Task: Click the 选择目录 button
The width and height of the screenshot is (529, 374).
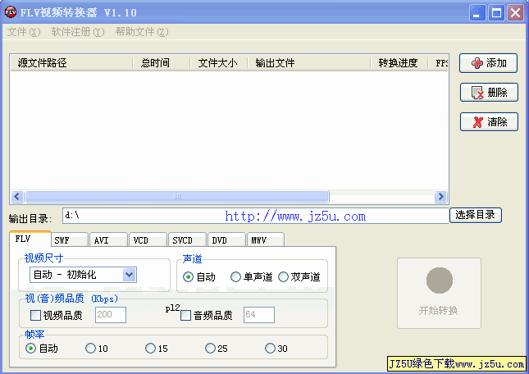Action: tap(476, 215)
